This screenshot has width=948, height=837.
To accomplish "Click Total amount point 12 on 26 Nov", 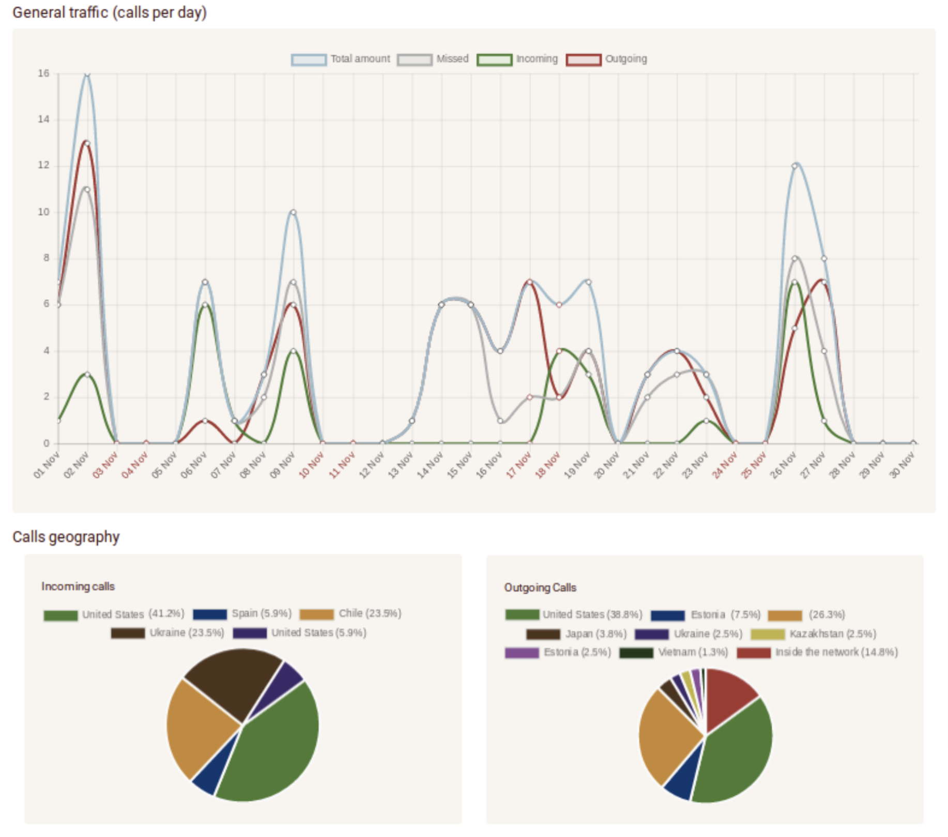I will pos(795,166).
